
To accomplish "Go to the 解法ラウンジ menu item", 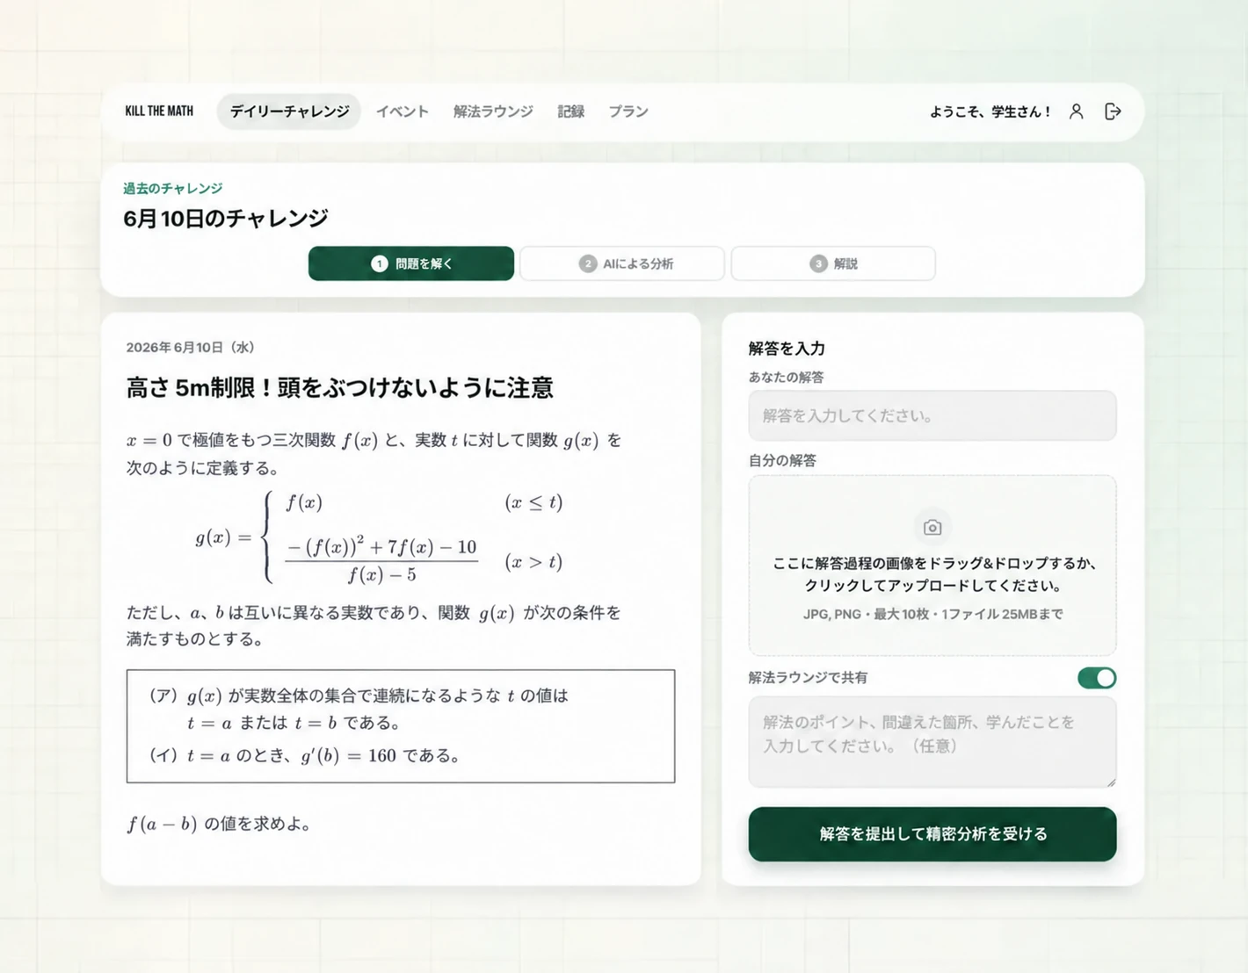I will point(493,112).
